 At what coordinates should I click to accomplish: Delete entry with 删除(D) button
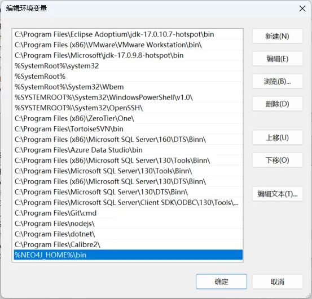(278, 104)
